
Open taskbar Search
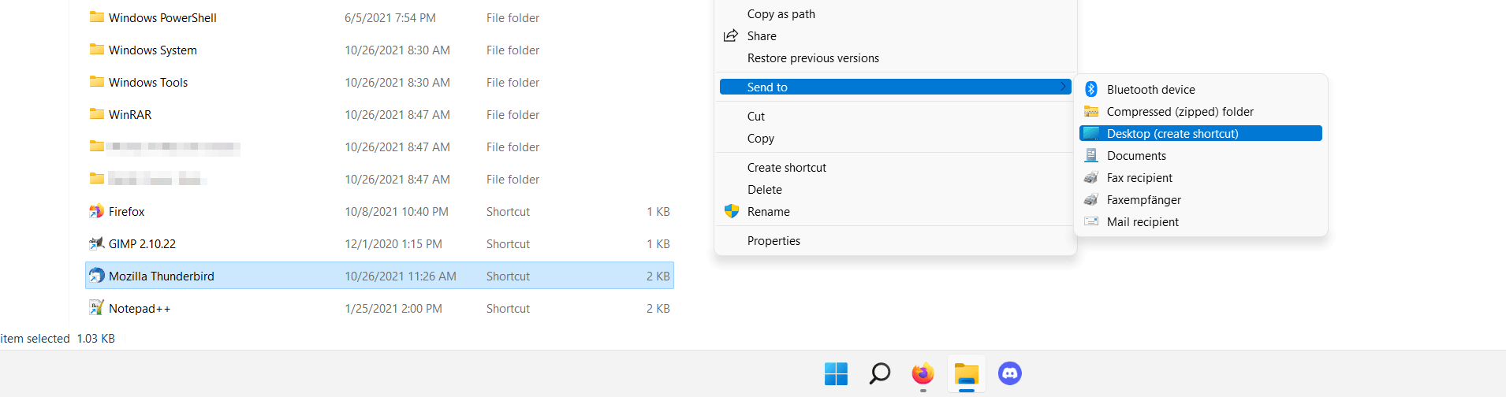[x=879, y=373]
